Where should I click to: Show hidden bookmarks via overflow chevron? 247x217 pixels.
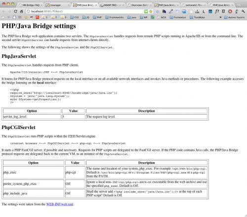click(220, 17)
